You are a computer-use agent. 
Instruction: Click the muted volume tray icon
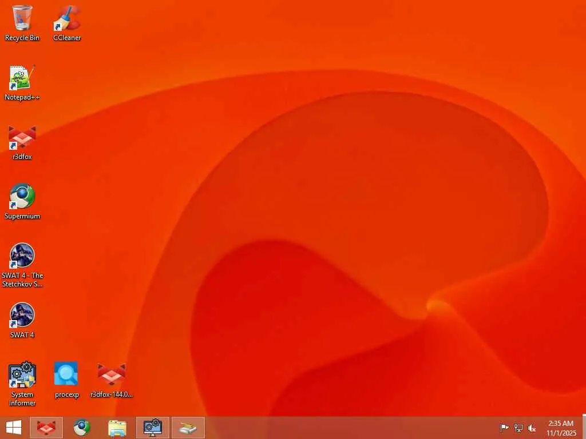pyautogui.click(x=532, y=428)
